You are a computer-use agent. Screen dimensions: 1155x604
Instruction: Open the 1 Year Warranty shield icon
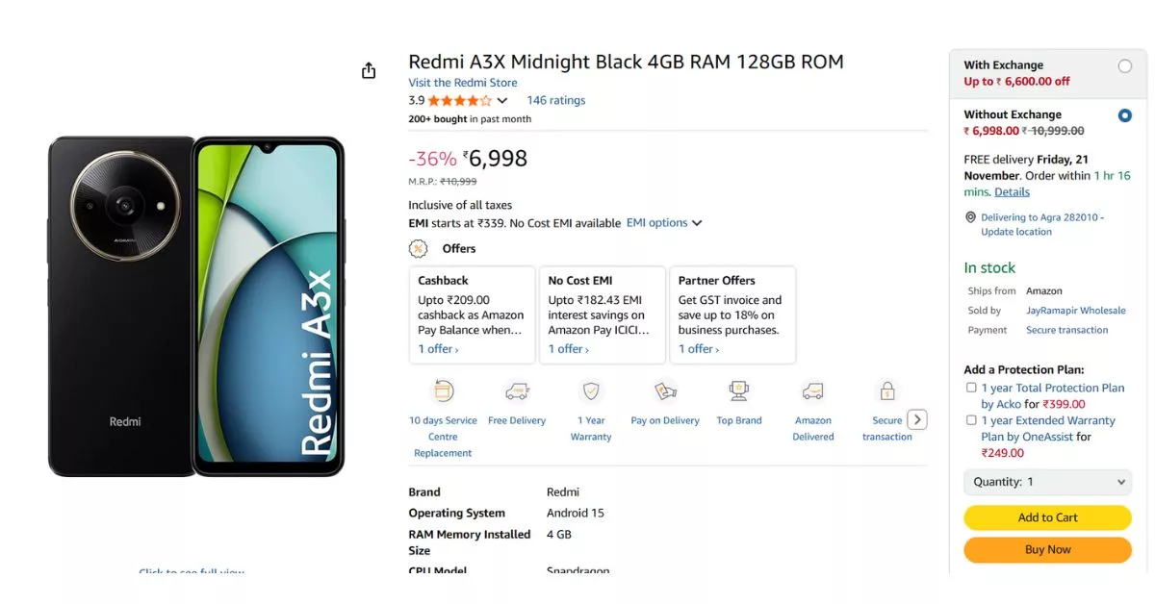click(590, 392)
